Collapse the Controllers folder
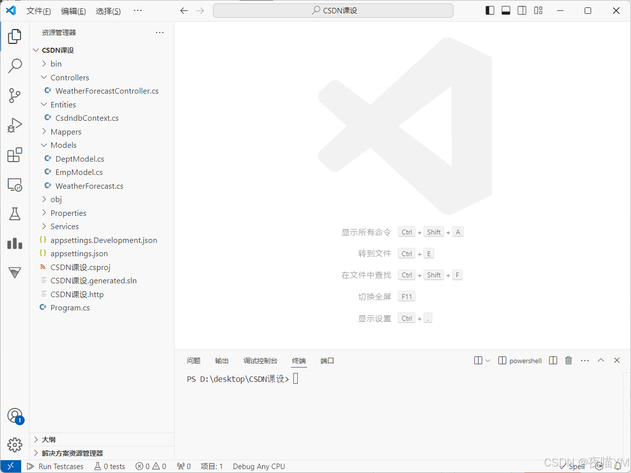 coord(44,77)
